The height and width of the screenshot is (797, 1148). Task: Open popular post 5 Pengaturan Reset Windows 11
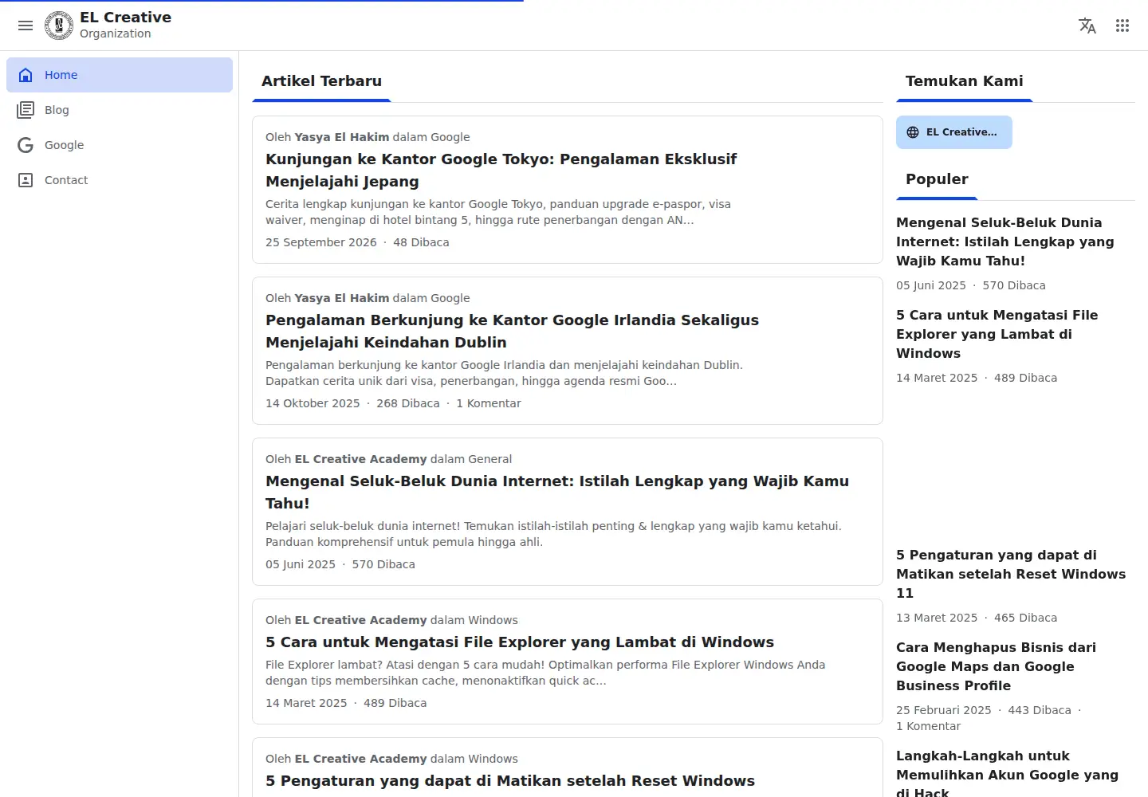pos(1011,574)
